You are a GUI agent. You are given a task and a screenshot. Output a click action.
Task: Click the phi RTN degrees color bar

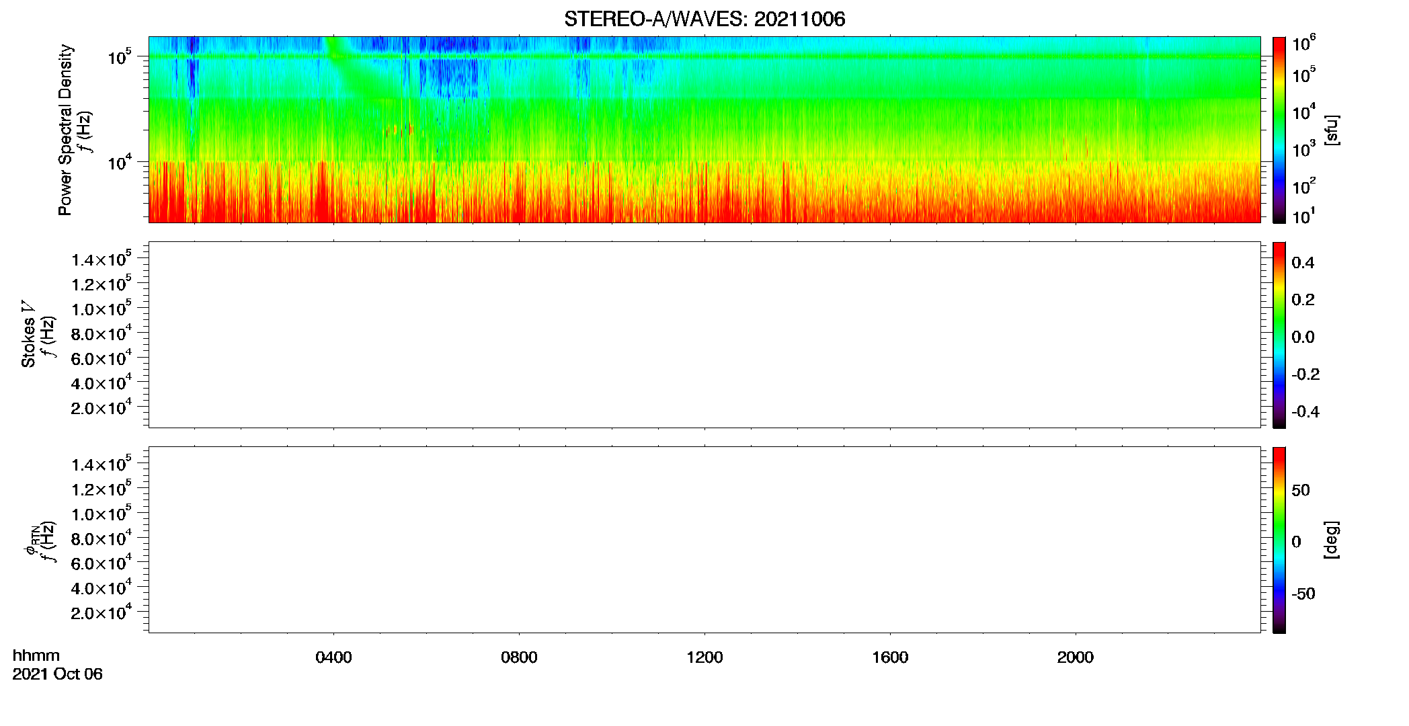(1279, 540)
